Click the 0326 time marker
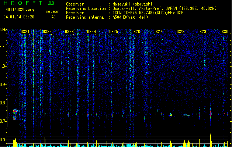Screen dimensions: 232x147 (136, 31)
